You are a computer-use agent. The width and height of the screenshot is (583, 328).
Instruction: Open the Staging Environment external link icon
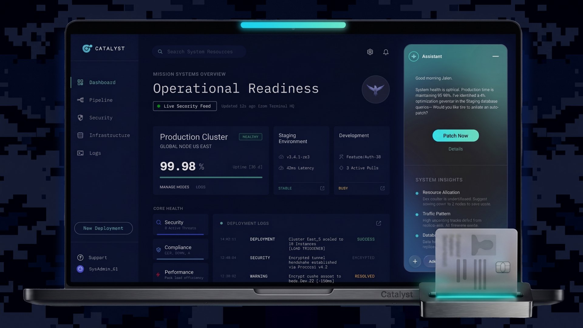coord(322,188)
